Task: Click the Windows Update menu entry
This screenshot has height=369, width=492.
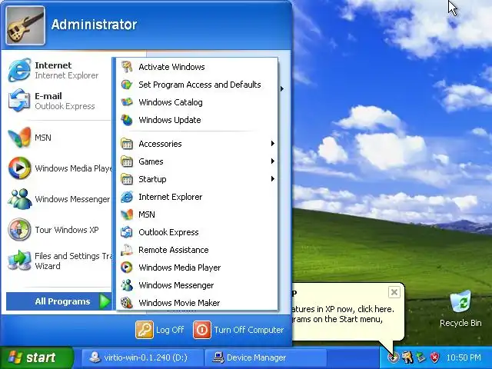Action: coord(197,120)
